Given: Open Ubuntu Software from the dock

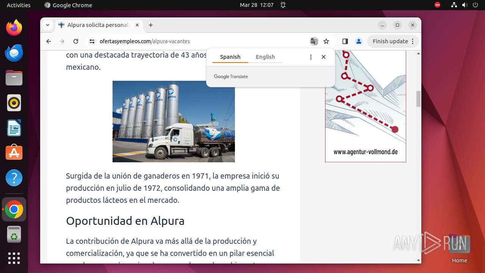Looking at the screenshot, I should pyautogui.click(x=14, y=153).
